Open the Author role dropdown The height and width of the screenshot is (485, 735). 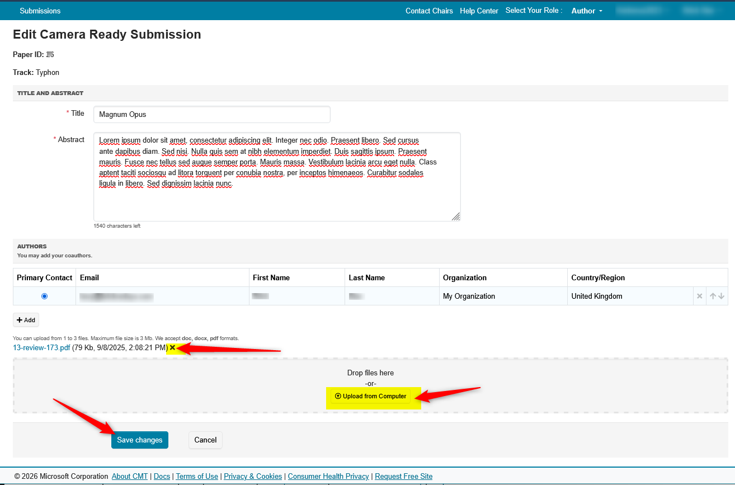click(x=587, y=11)
